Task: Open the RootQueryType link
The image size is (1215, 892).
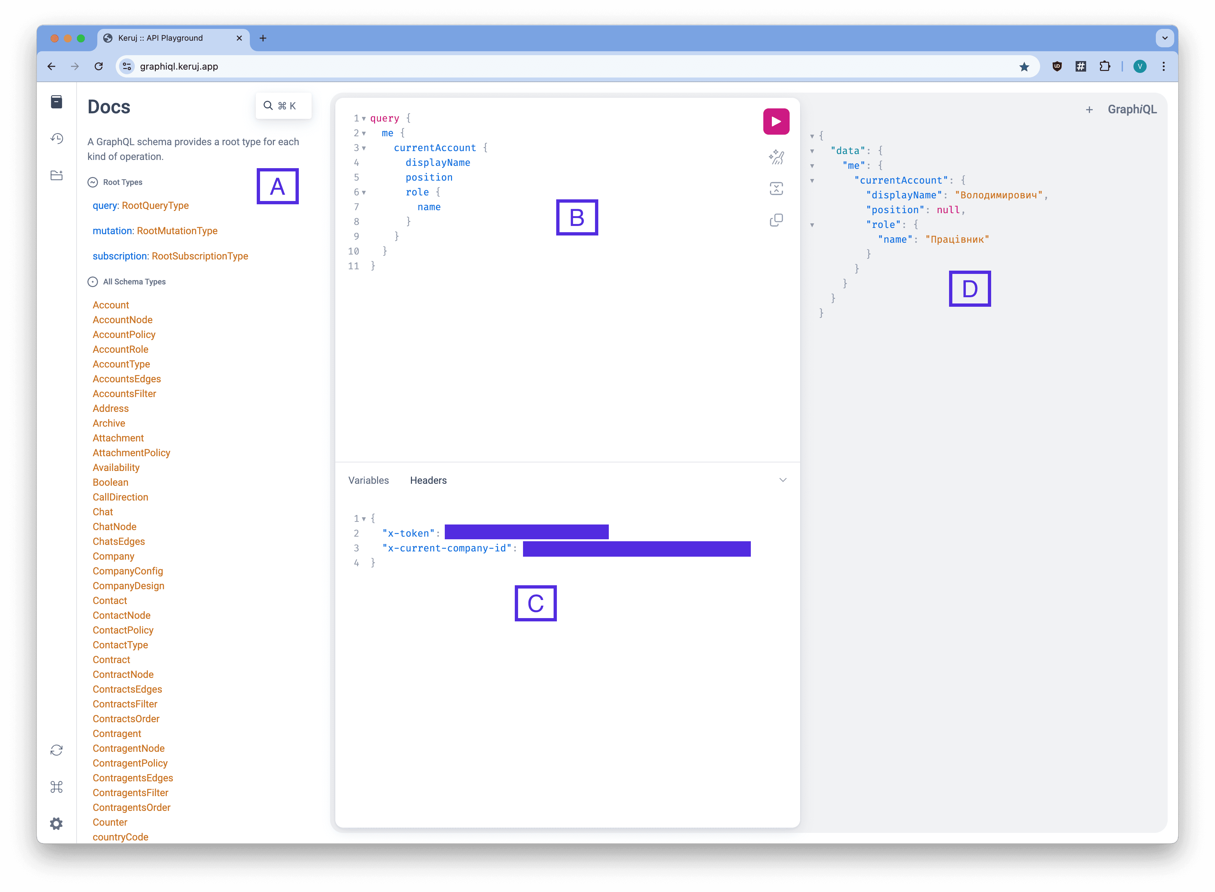Action: [155, 206]
